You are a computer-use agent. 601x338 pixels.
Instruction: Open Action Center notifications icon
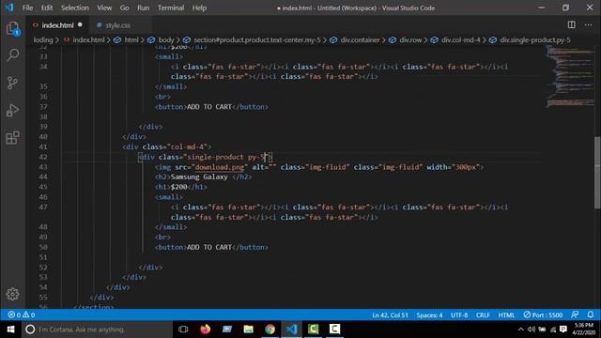[x=563, y=330]
